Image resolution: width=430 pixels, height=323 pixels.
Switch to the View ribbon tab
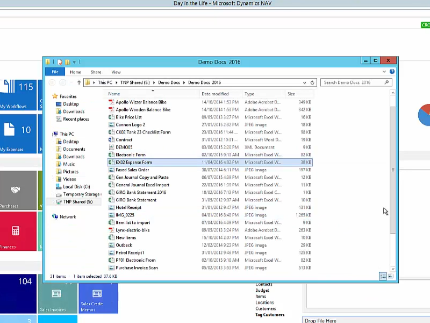[116, 72]
